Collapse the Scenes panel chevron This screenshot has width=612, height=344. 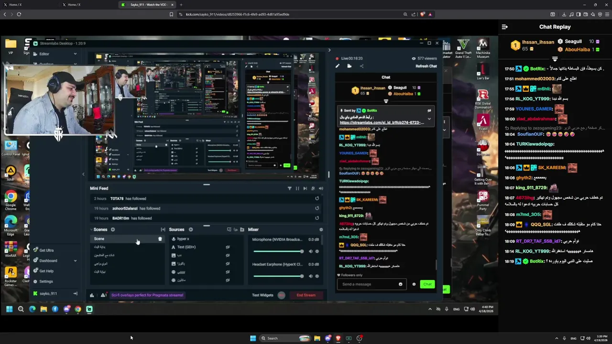[x=91, y=229]
